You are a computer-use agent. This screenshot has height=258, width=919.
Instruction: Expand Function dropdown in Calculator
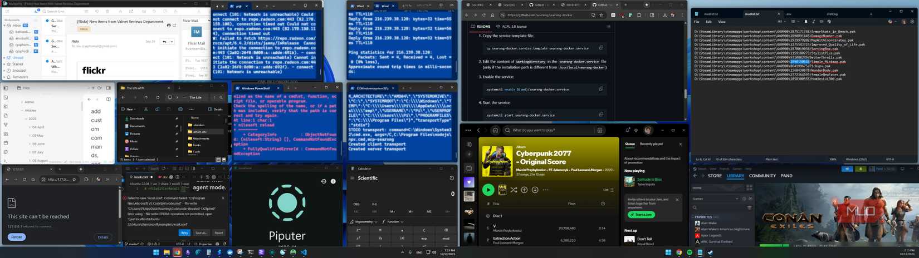[x=393, y=222]
